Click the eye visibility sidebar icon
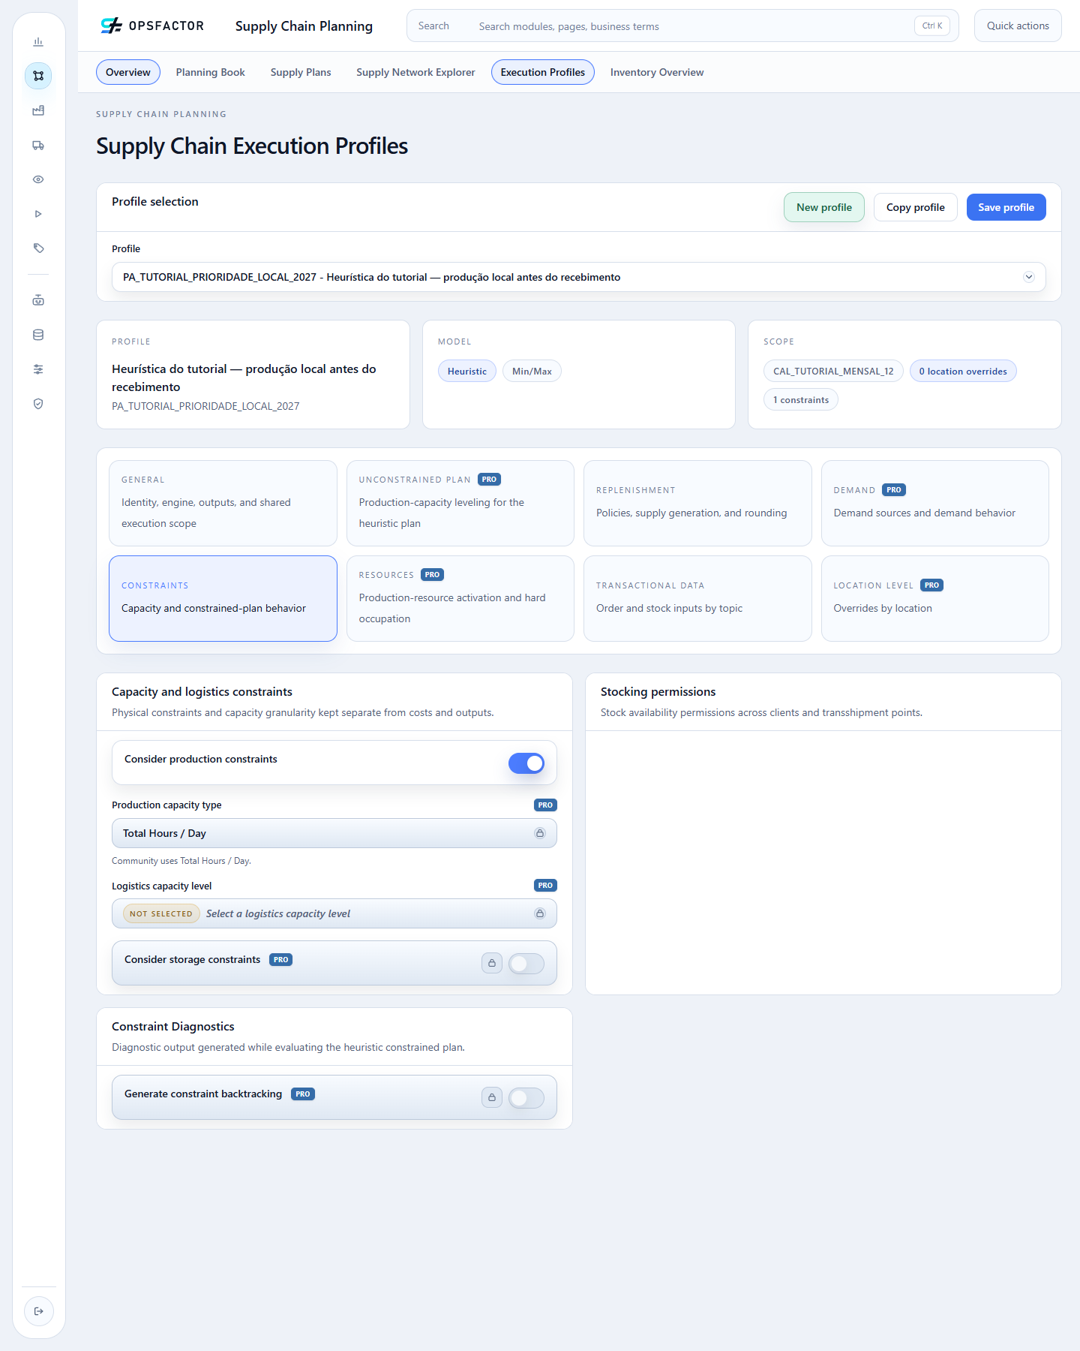 click(38, 179)
